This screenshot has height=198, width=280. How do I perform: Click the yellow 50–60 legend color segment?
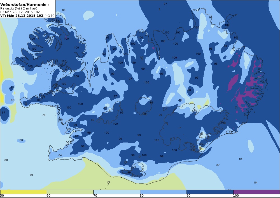pos(24,192)
